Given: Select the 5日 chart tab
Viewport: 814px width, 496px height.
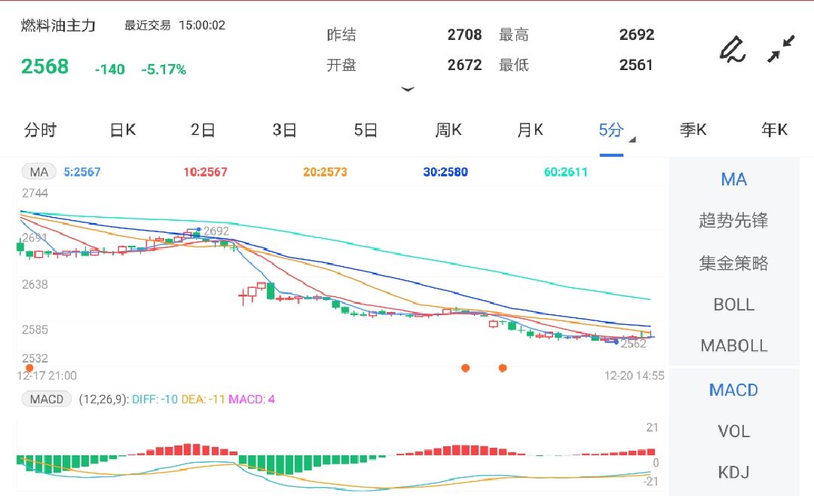Looking at the screenshot, I should [366, 130].
